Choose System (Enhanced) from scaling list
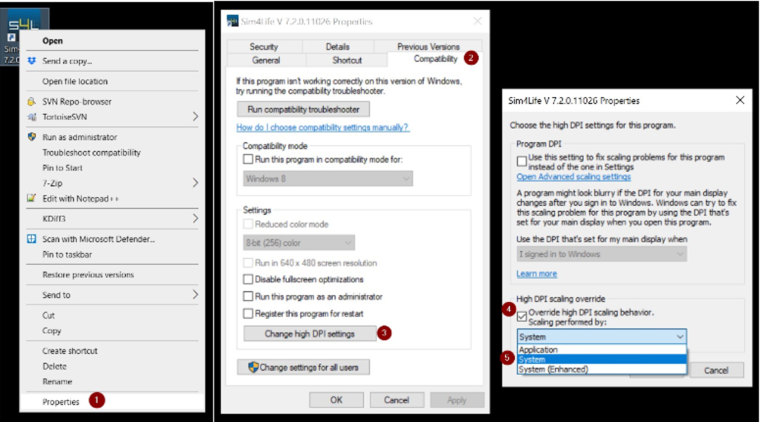 pyautogui.click(x=553, y=369)
